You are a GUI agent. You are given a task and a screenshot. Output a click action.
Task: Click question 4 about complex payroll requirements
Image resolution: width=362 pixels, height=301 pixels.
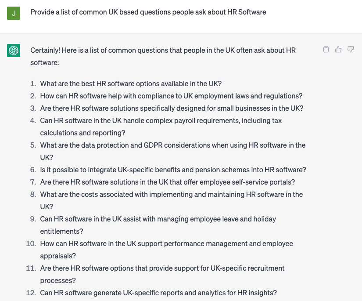(161, 127)
